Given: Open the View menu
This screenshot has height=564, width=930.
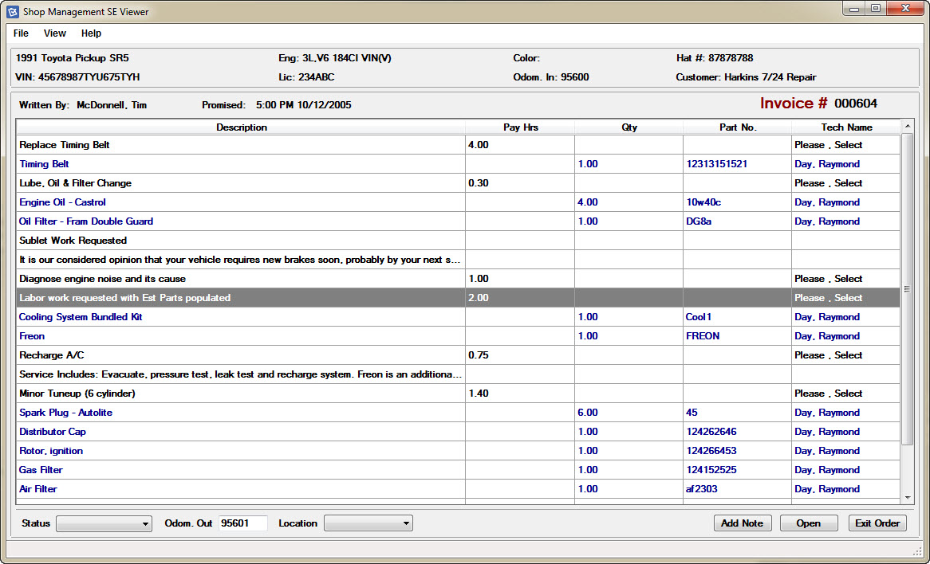Looking at the screenshot, I should pyautogui.click(x=55, y=33).
